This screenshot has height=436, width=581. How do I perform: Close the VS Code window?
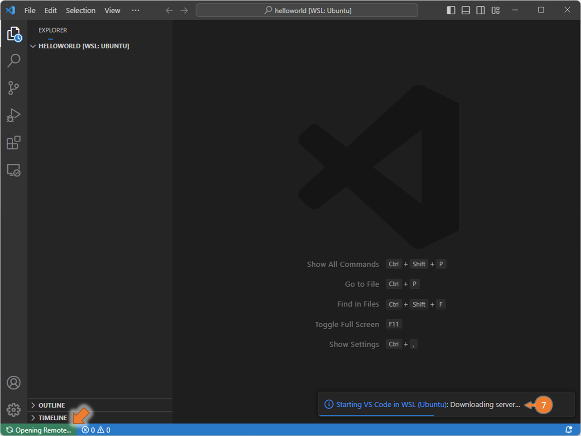pos(567,10)
